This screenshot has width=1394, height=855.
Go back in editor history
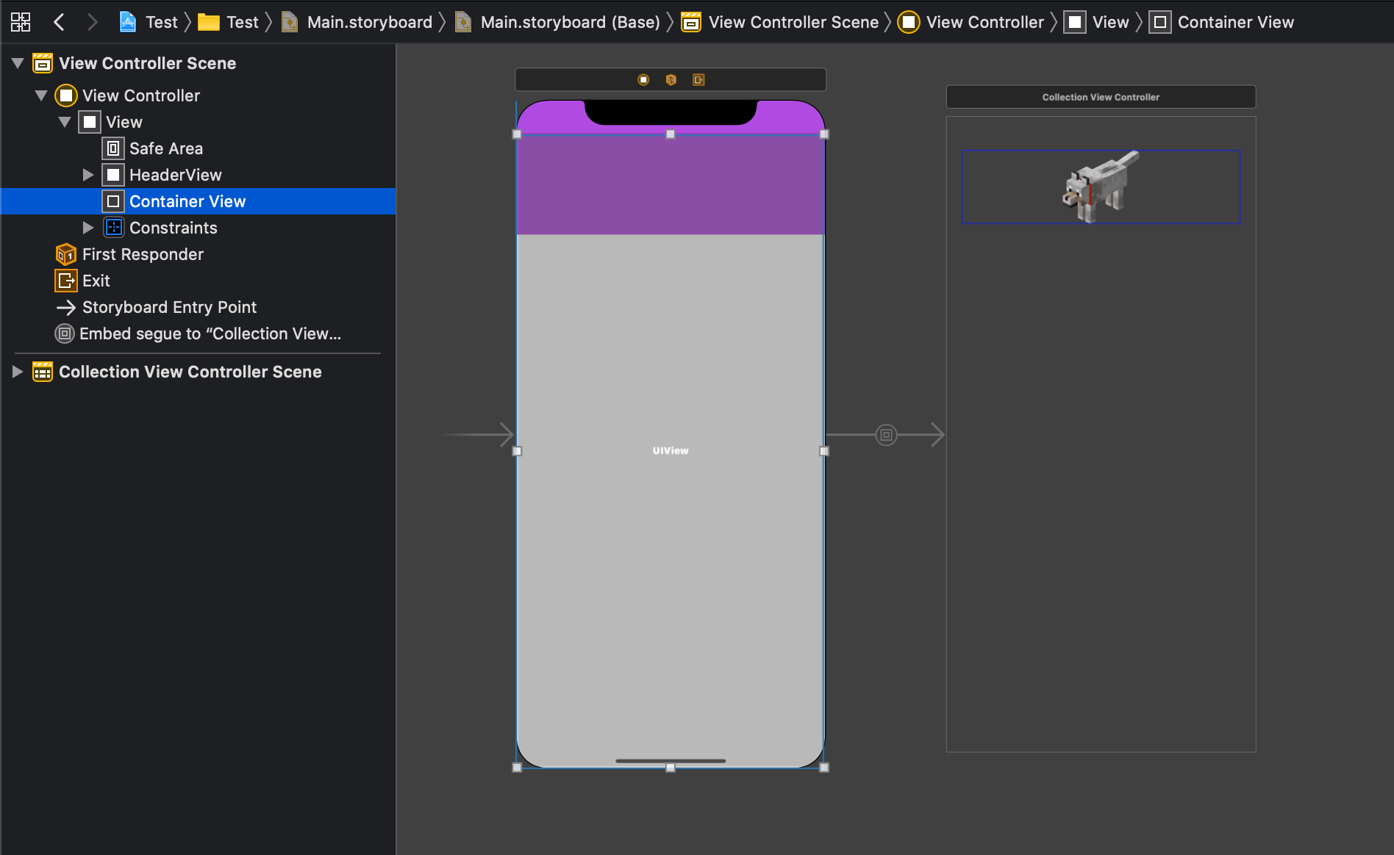coord(60,22)
